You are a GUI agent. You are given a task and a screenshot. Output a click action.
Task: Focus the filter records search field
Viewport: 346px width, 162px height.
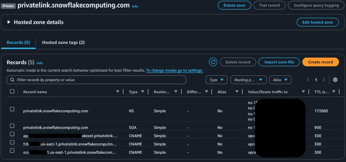tap(96, 80)
